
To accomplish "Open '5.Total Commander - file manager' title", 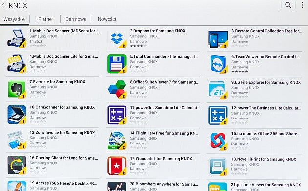I will click(x=164, y=56).
